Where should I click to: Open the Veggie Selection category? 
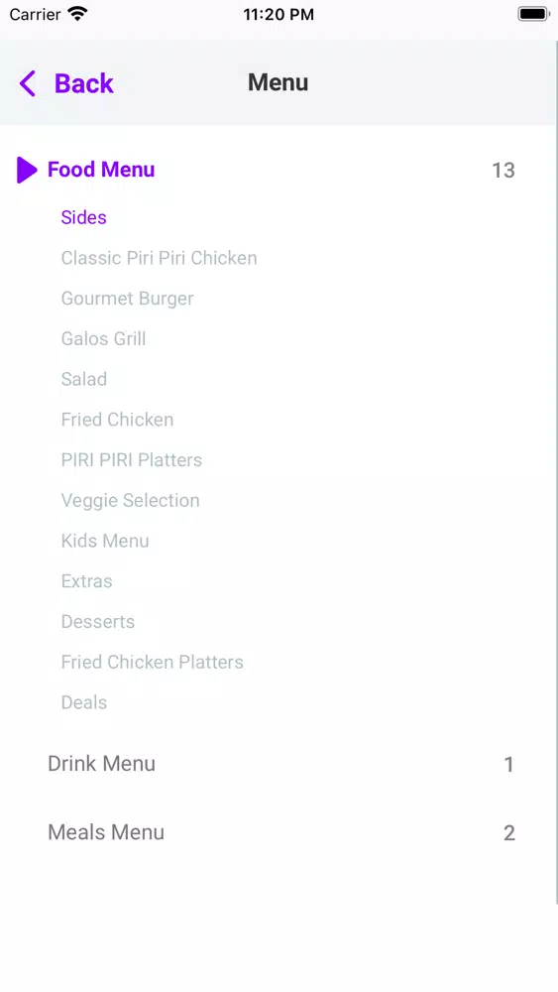pyautogui.click(x=130, y=500)
